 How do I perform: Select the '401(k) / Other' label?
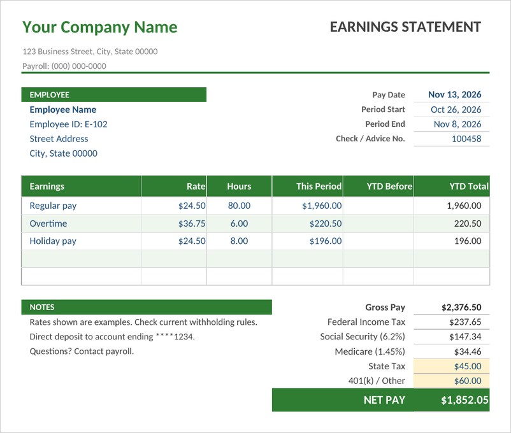tap(377, 381)
